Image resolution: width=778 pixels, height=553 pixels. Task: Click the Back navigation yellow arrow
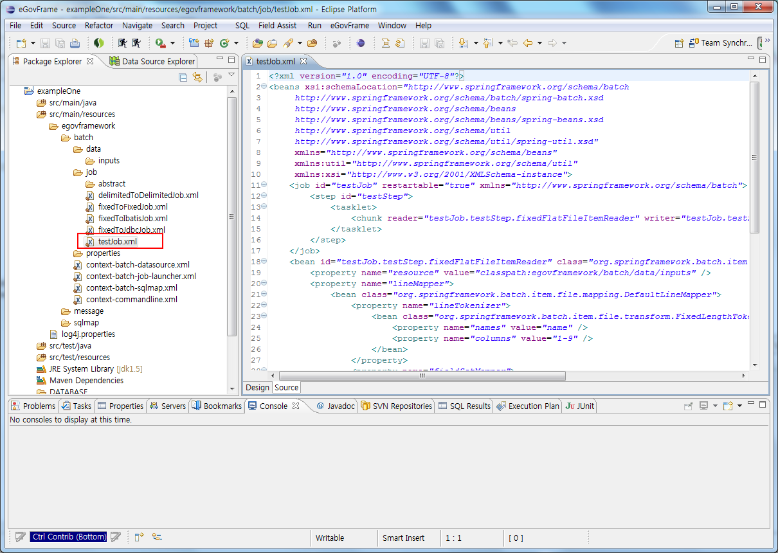[528, 43]
